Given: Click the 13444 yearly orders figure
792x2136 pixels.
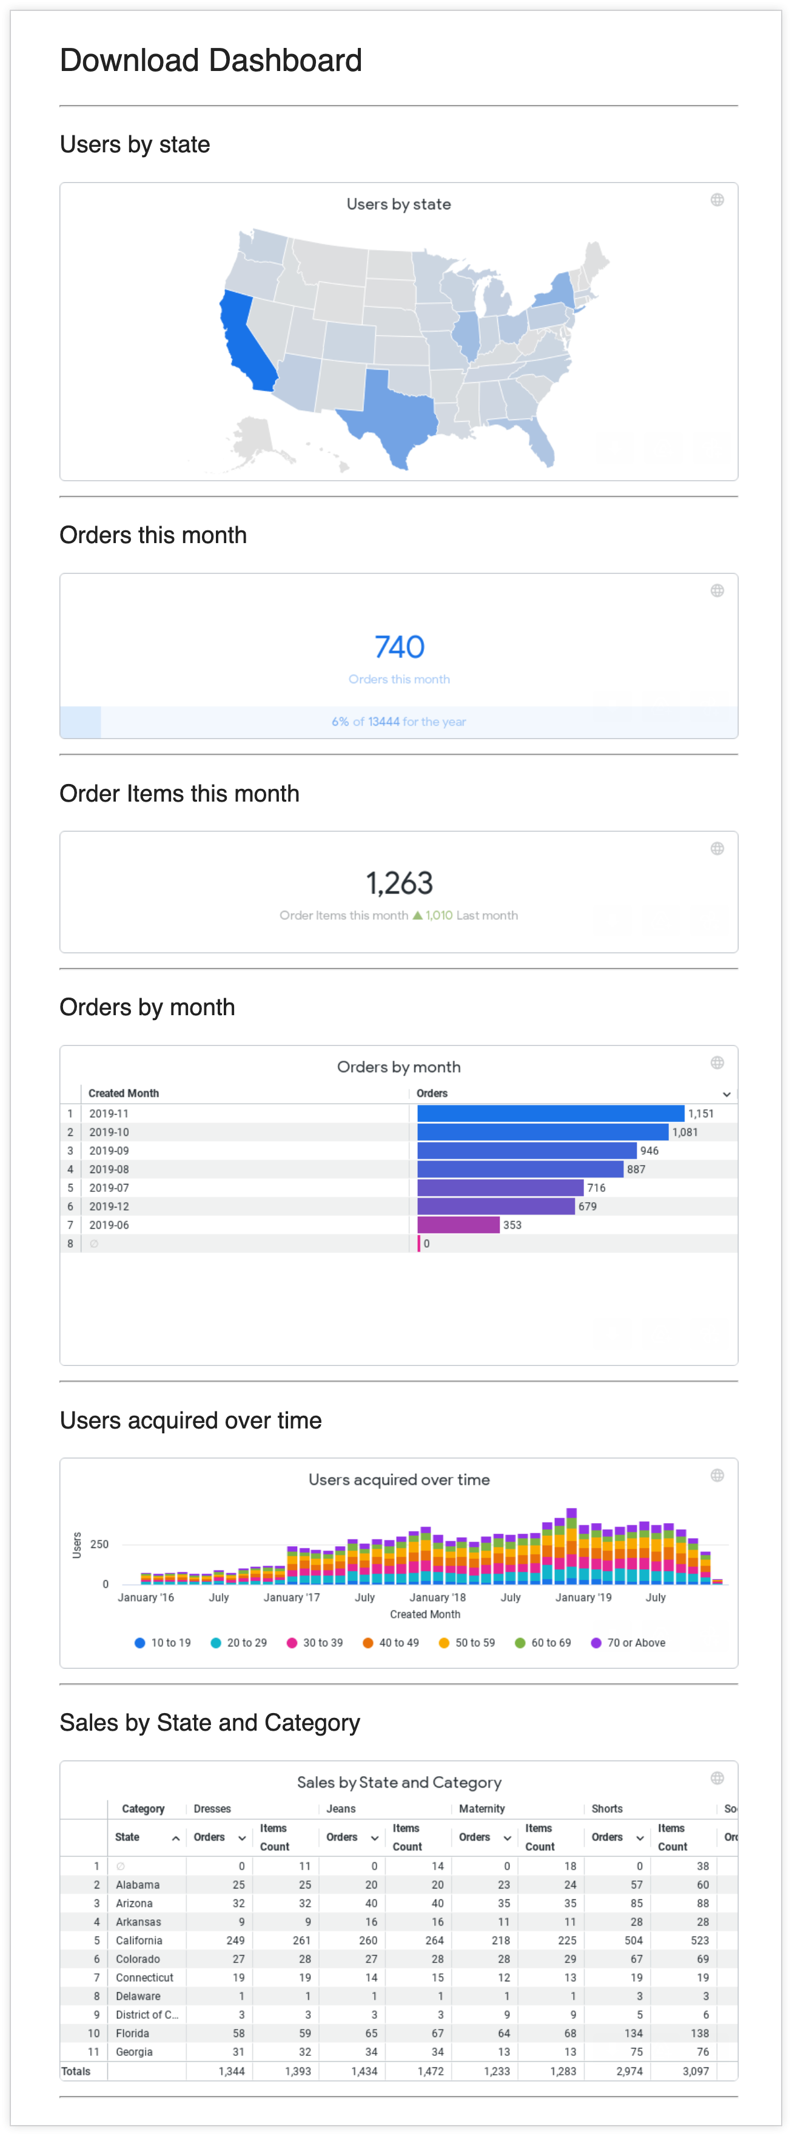Looking at the screenshot, I should coord(384,722).
